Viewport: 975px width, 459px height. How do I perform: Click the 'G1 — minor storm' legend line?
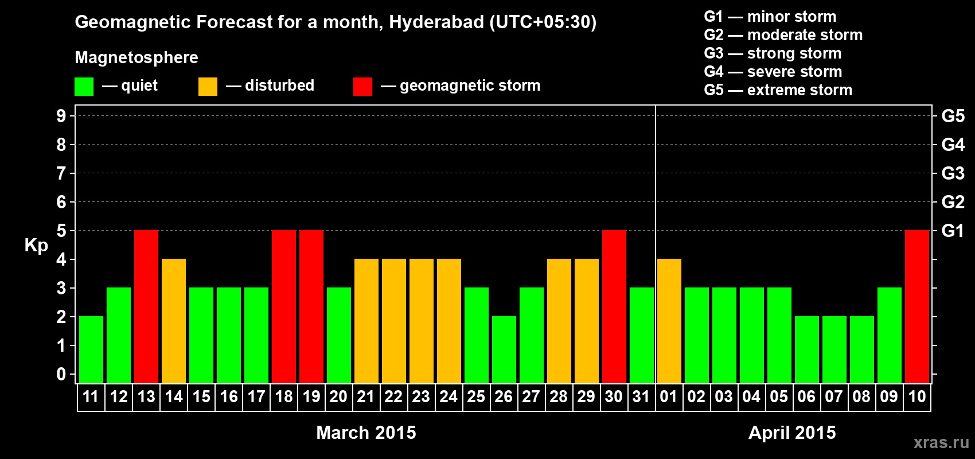770,17
